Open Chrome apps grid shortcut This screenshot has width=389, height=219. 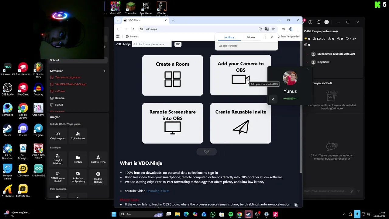(118, 36)
